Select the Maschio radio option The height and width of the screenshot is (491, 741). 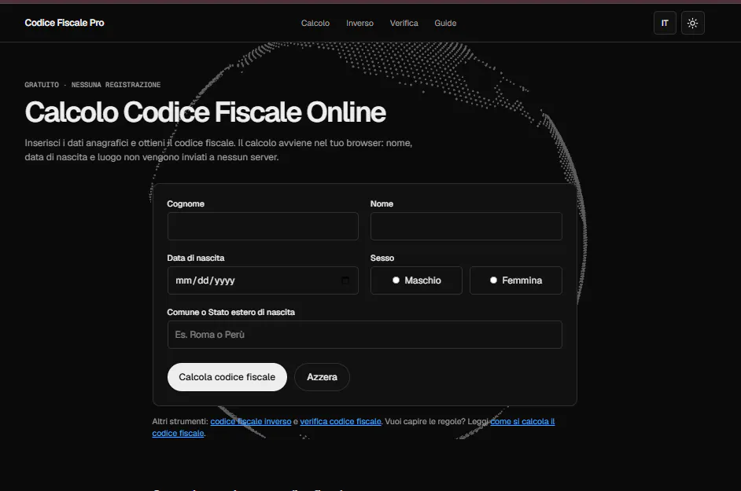coord(416,280)
